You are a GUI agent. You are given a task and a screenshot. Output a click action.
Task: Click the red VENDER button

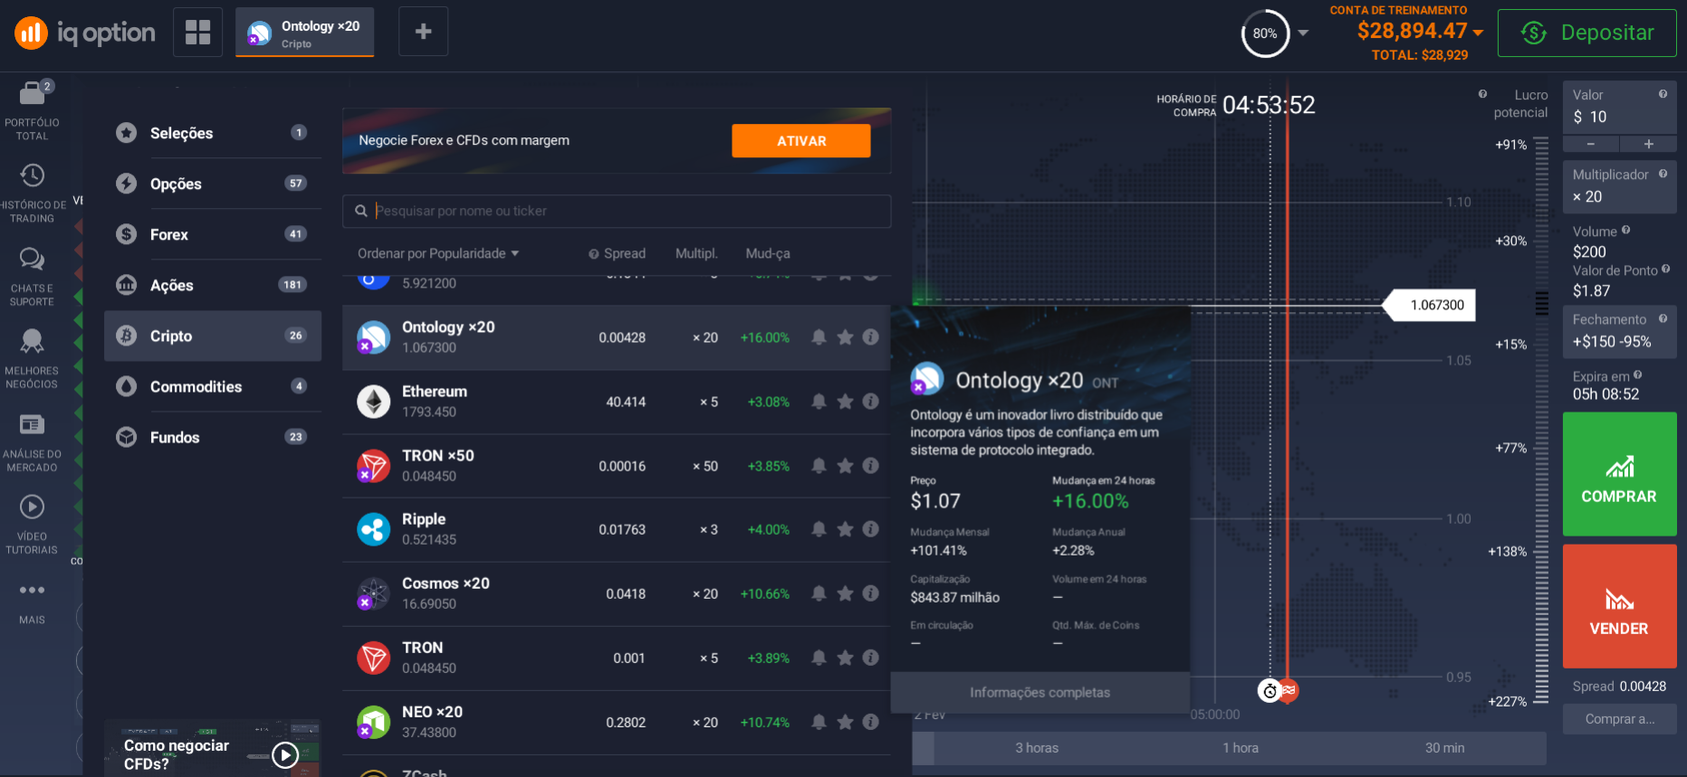pos(1619,606)
